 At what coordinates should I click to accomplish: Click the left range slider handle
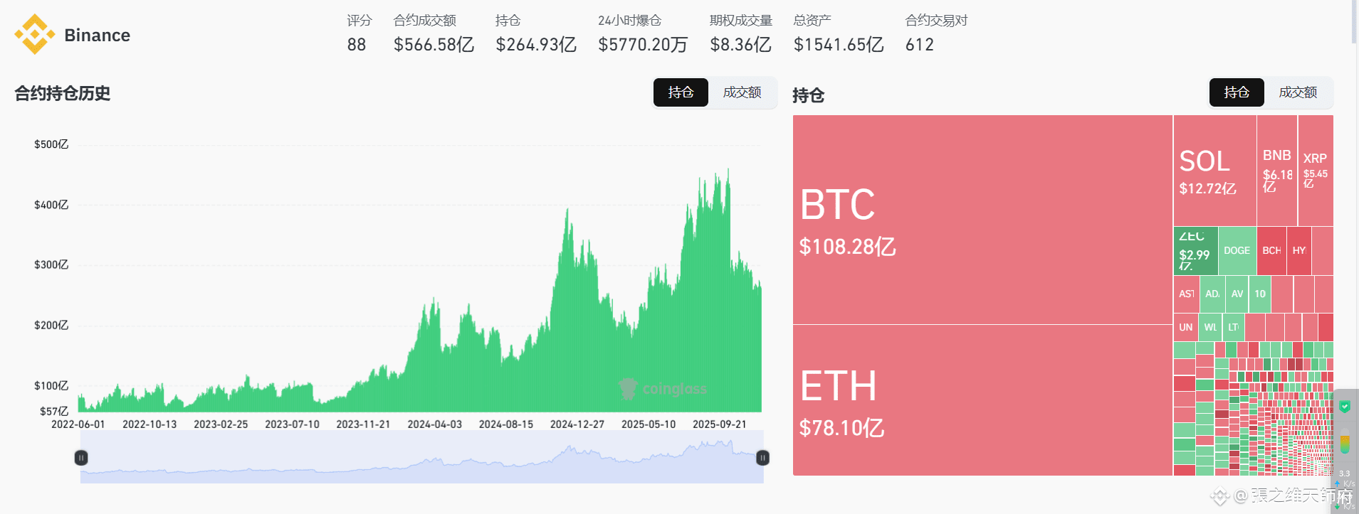pos(81,458)
